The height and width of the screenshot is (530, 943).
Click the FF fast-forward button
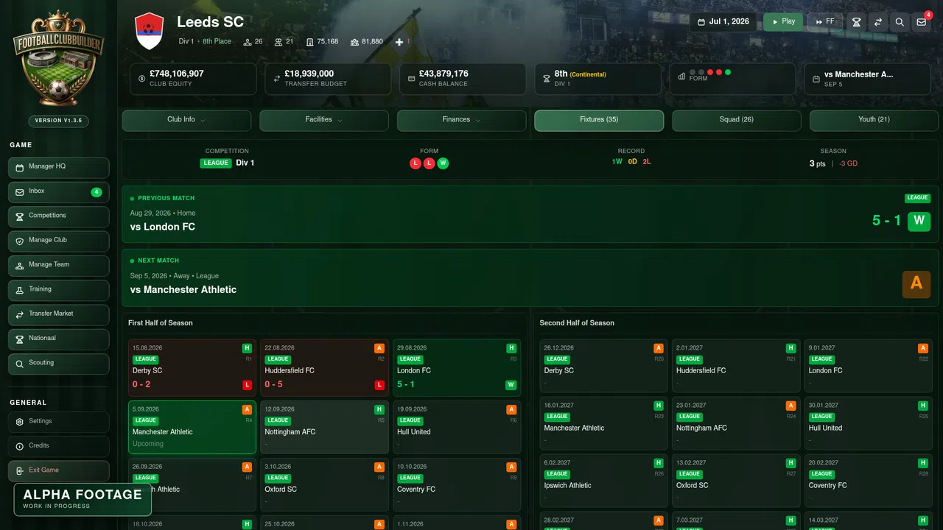pyautogui.click(x=825, y=22)
